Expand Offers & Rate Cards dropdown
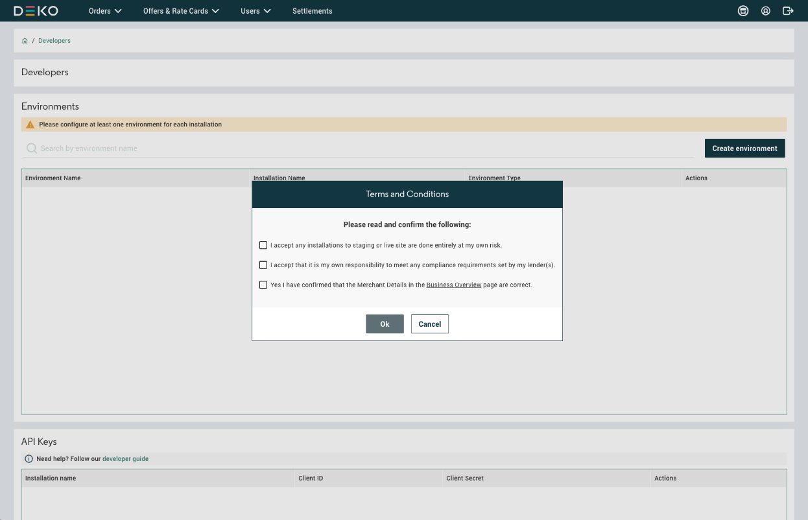 pyautogui.click(x=181, y=11)
